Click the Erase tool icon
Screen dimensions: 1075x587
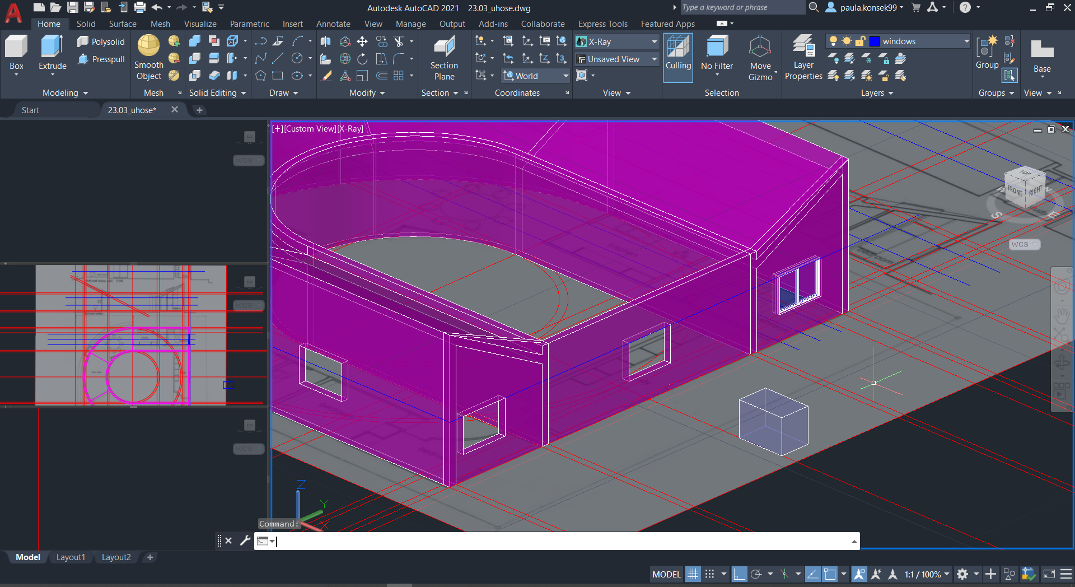pos(326,76)
